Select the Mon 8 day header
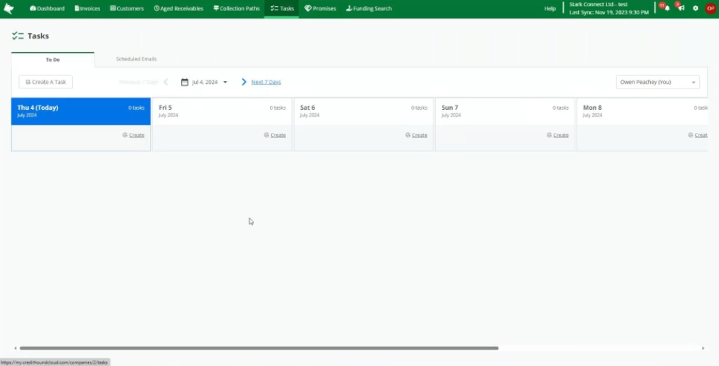The image size is (719, 366). click(642, 111)
